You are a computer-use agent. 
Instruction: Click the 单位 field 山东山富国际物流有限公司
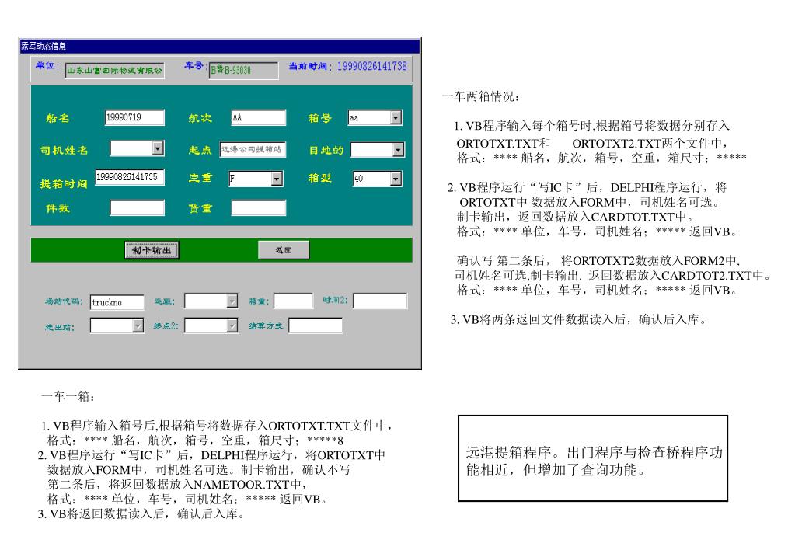[114, 70]
